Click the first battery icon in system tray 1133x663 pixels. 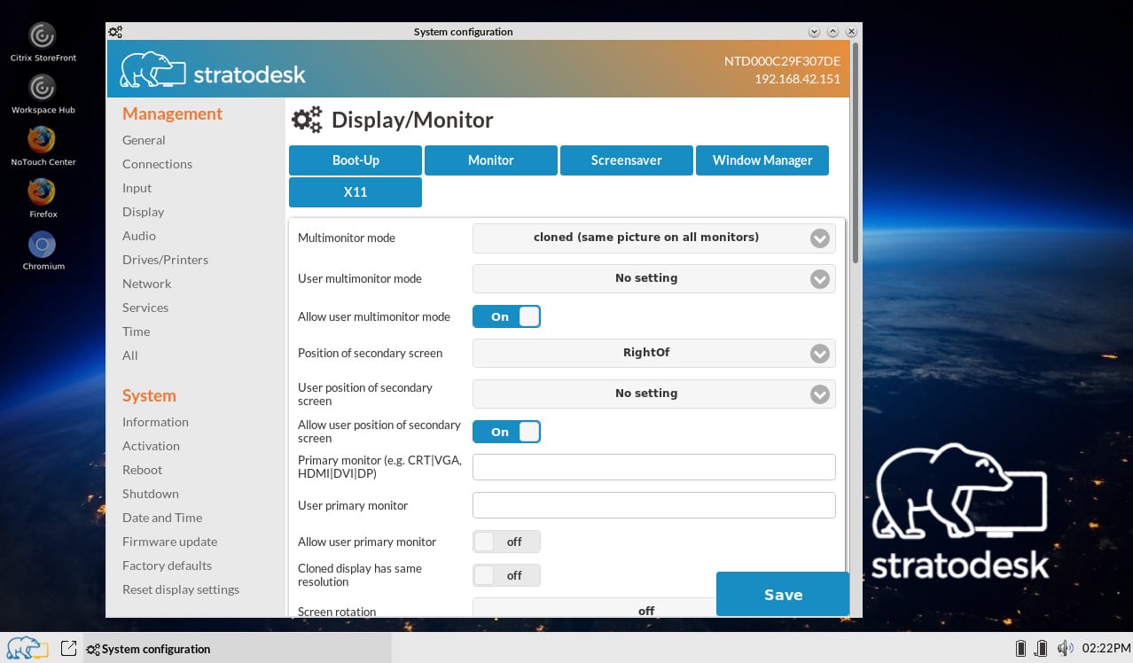(x=1020, y=648)
